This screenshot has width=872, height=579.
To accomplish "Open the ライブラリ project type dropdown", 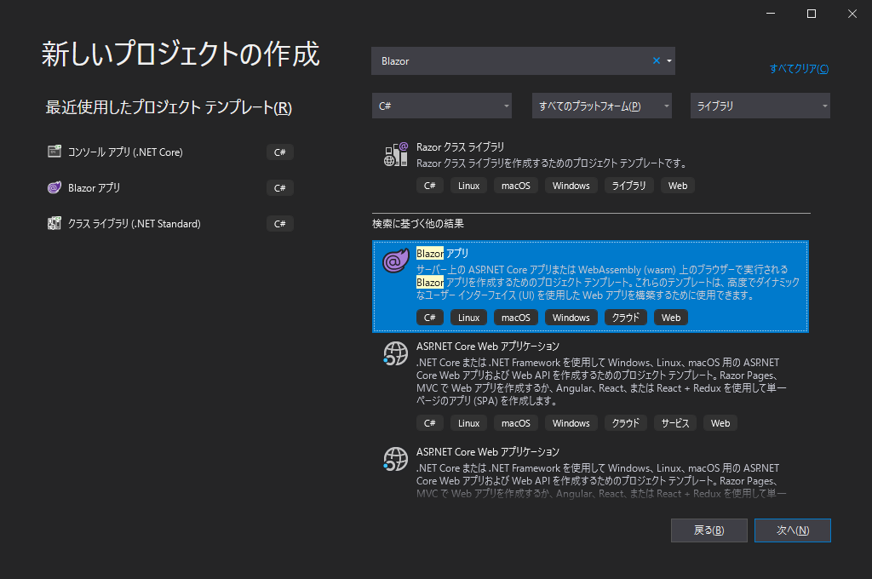I will pos(760,106).
